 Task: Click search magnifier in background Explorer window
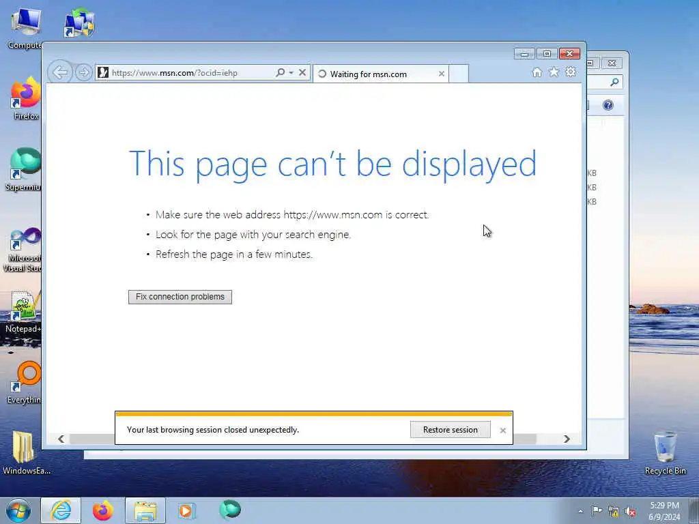pos(614,82)
